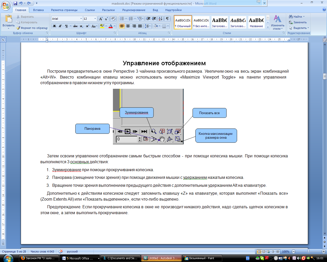Click the zoom out minus button

point(294,252)
